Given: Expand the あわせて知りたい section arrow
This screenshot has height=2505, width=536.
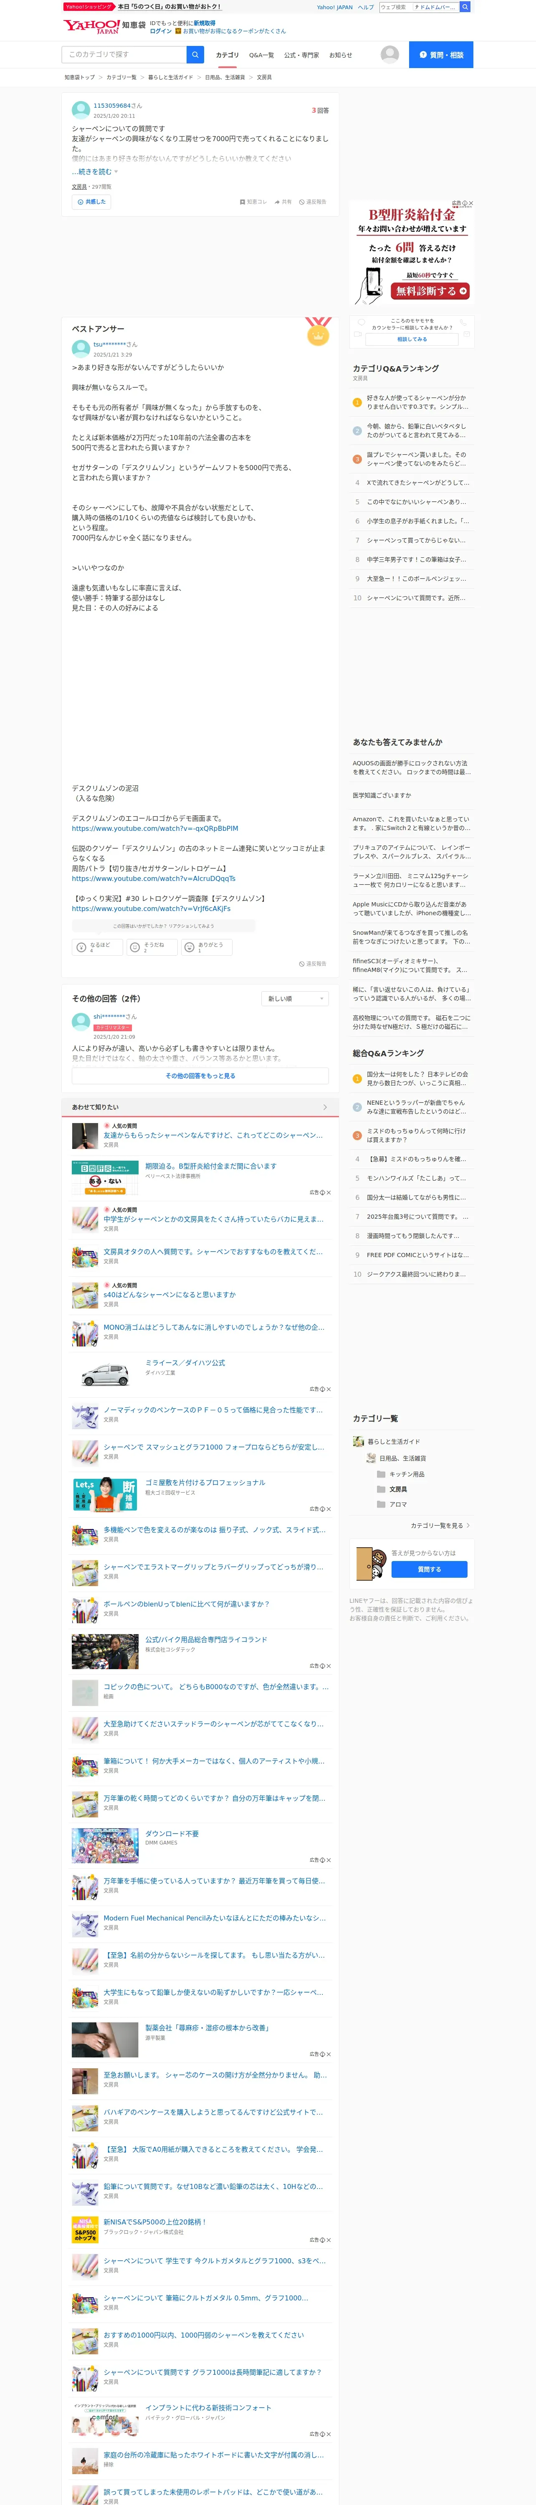Looking at the screenshot, I should [x=325, y=1108].
